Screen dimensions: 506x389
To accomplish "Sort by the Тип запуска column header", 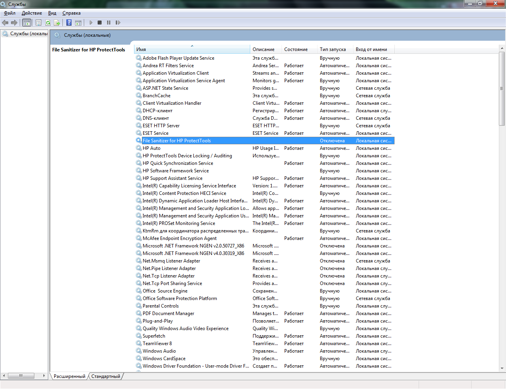I will [335, 49].
